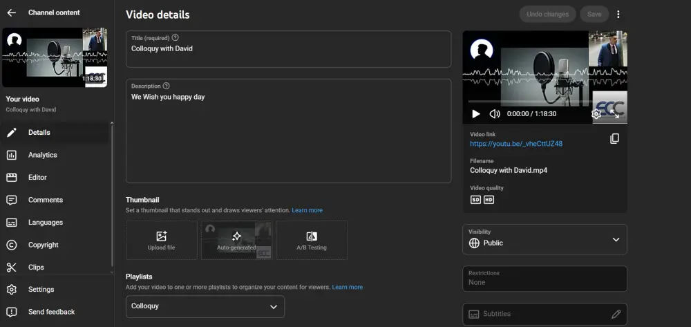
Task: Click the video thumbnail in the sidebar
Action: coord(55,57)
